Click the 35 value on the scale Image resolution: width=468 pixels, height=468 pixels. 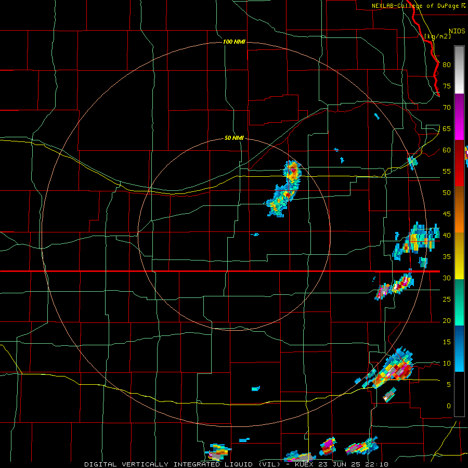(447, 257)
